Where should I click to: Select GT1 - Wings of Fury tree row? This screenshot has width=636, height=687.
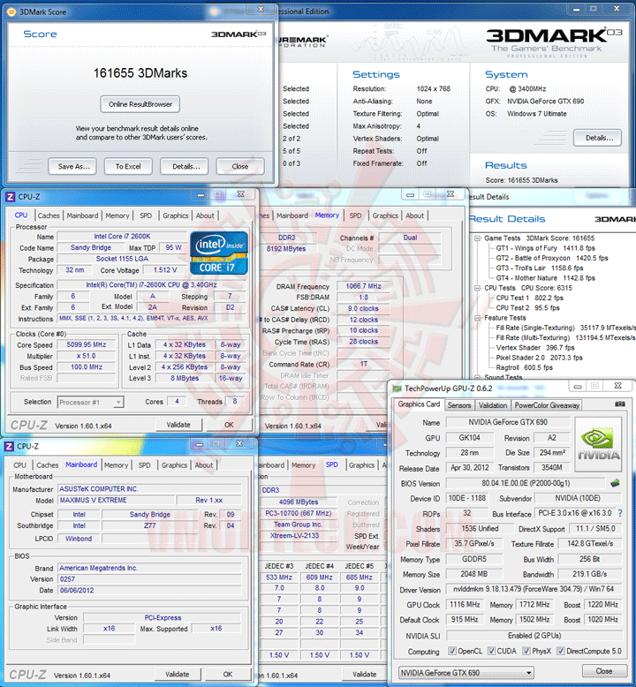tap(545, 248)
